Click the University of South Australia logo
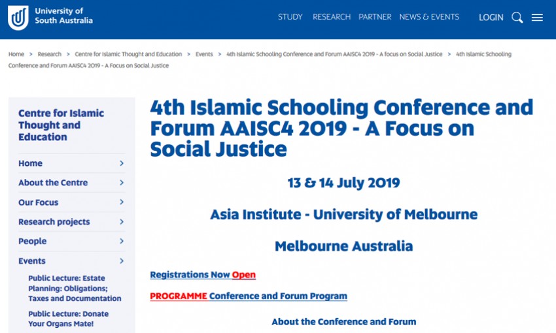The height and width of the screenshot is (333, 556). [50, 17]
